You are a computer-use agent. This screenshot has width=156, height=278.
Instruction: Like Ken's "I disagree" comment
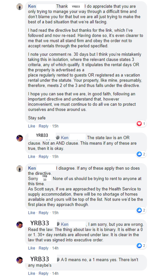[32, 212]
